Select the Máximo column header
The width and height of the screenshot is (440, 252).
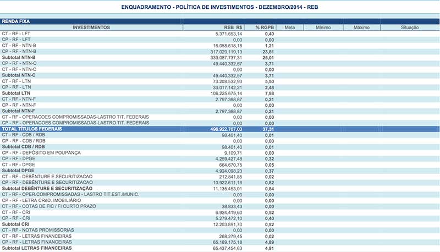[361, 27]
